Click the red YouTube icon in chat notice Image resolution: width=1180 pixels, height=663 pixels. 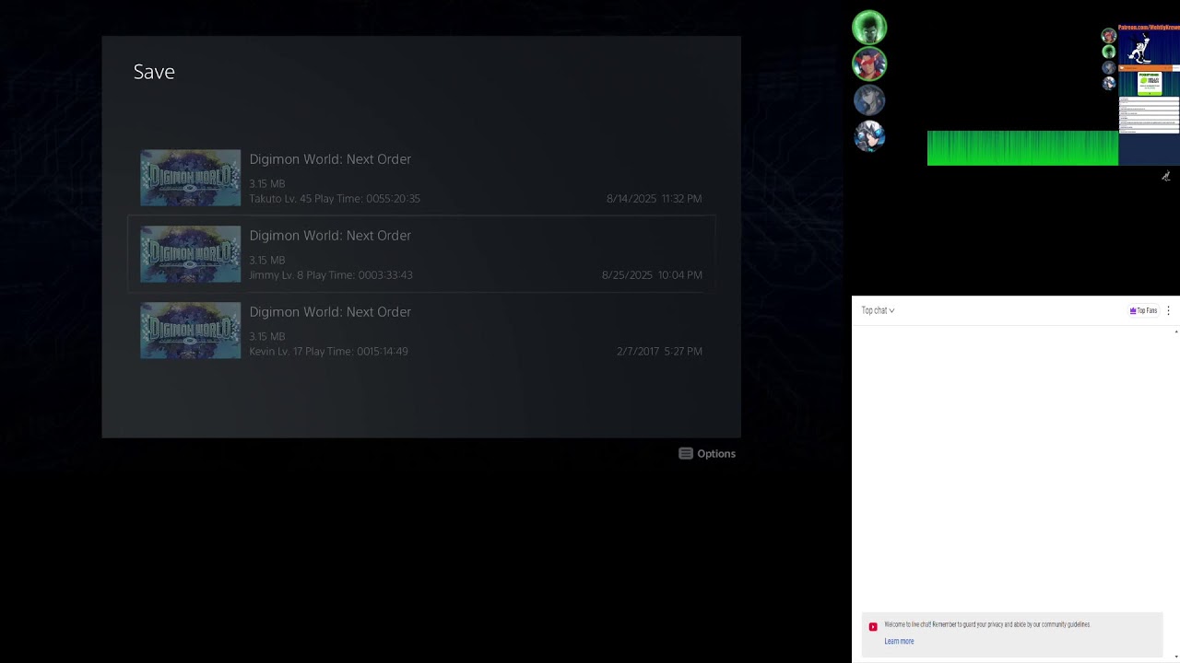[x=873, y=627]
